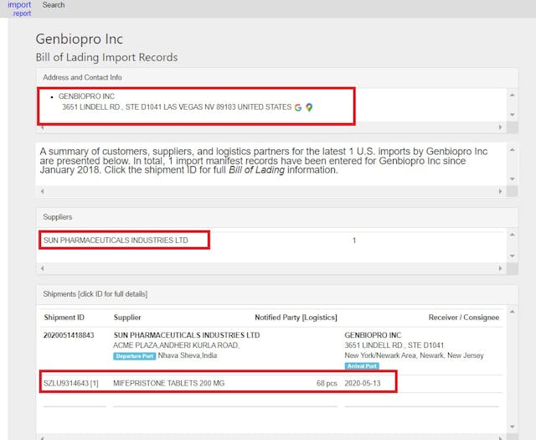Click container number SZLU9314643 [1]
The height and width of the screenshot is (440, 536).
70,383
